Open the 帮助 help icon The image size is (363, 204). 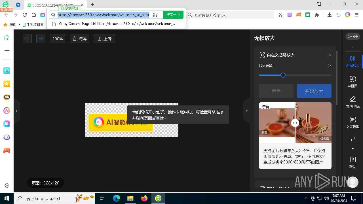pos(353,162)
